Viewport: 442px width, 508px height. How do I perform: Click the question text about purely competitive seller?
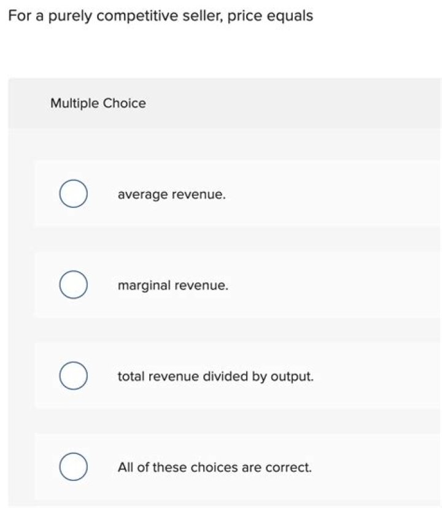(160, 15)
